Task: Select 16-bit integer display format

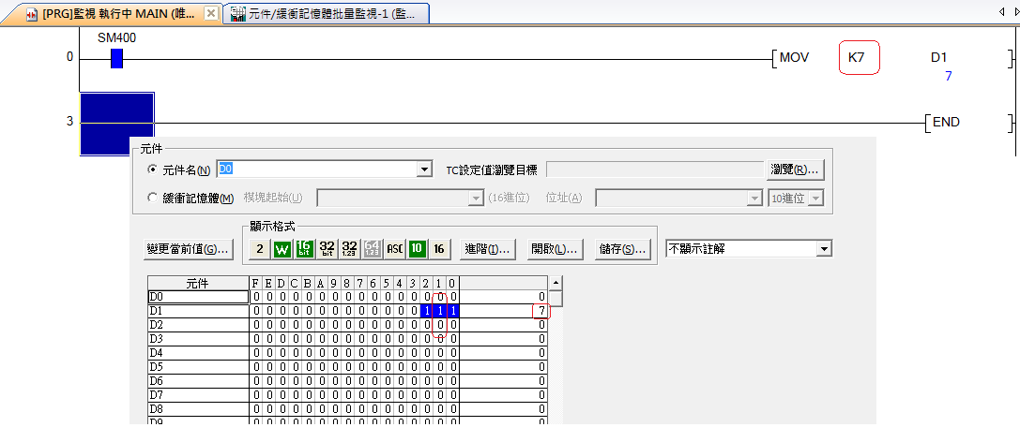Action: click(304, 249)
